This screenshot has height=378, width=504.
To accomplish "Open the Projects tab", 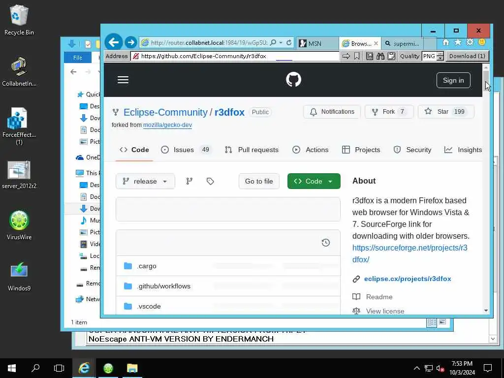I will tap(361, 150).
